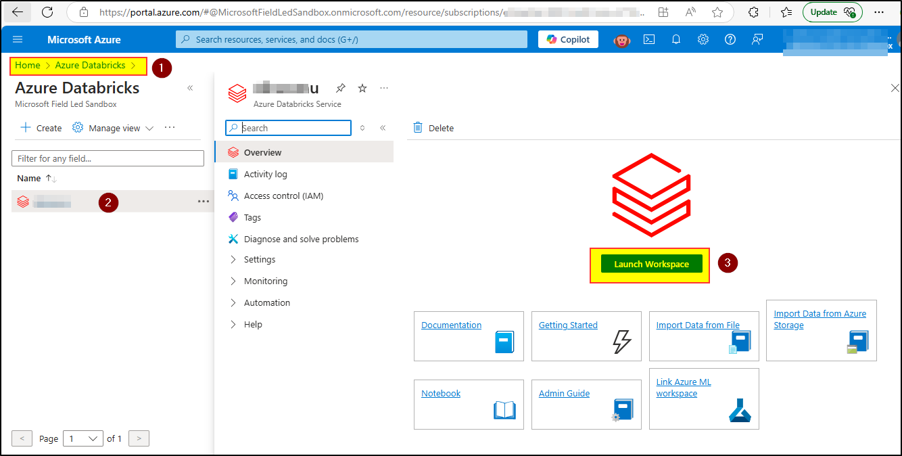Select Overview in the resource menu
The image size is (902, 456).
[x=304, y=152]
